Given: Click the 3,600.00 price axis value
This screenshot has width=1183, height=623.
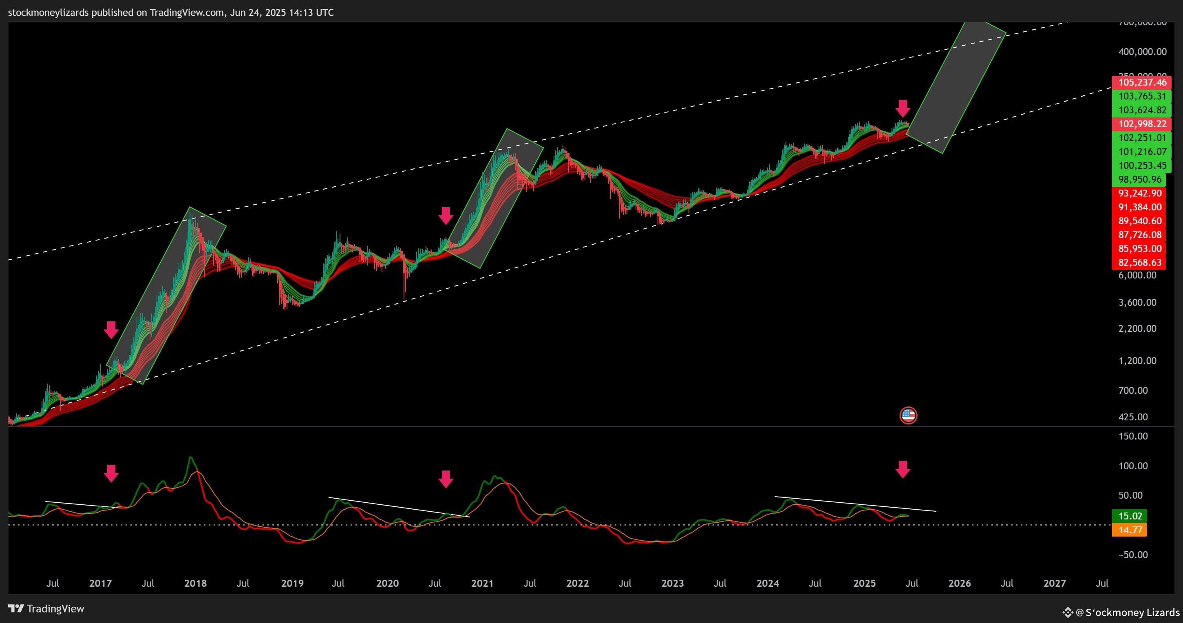Looking at the screenshot, I should pos(1137,302).
